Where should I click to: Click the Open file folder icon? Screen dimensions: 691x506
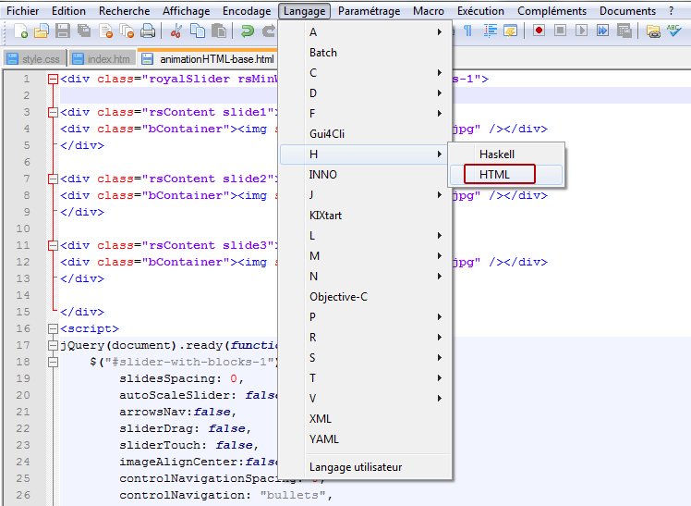(x=42, y=31)
